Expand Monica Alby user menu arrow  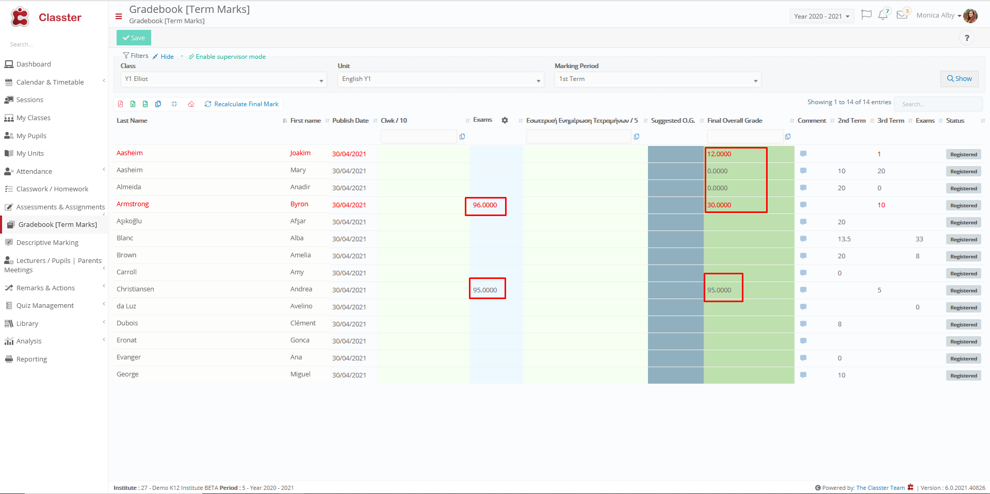[960, 16]
